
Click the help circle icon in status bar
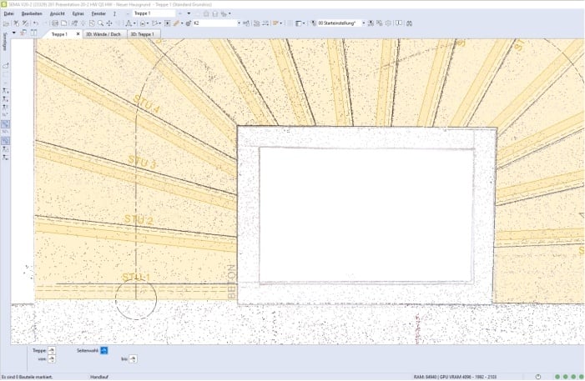(538, 377)
